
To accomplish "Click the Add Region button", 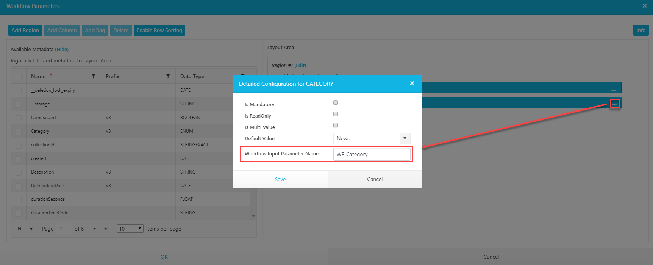I will coord(25,30).
